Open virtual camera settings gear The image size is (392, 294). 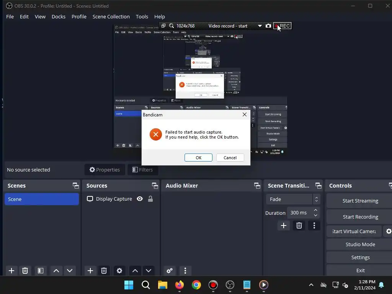pyautogui.click(x=389, y=231)
